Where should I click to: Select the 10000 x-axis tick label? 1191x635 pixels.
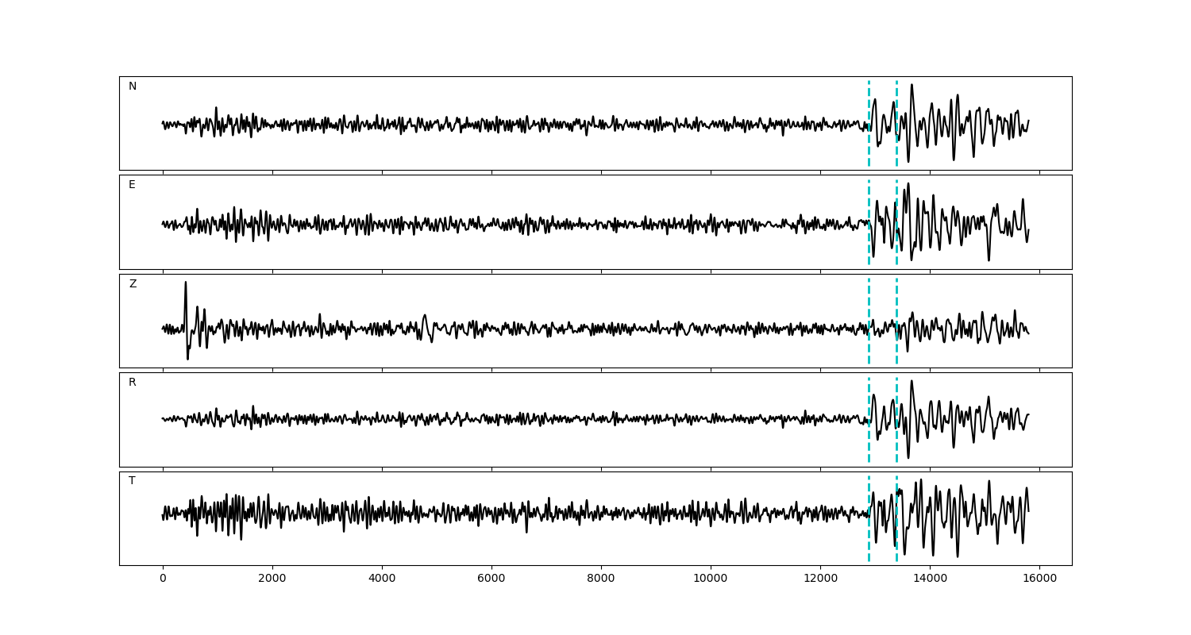(x=711, y=579)
